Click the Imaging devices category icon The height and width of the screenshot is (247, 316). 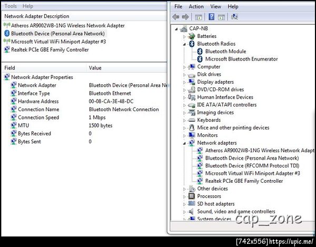coord(192,112)
